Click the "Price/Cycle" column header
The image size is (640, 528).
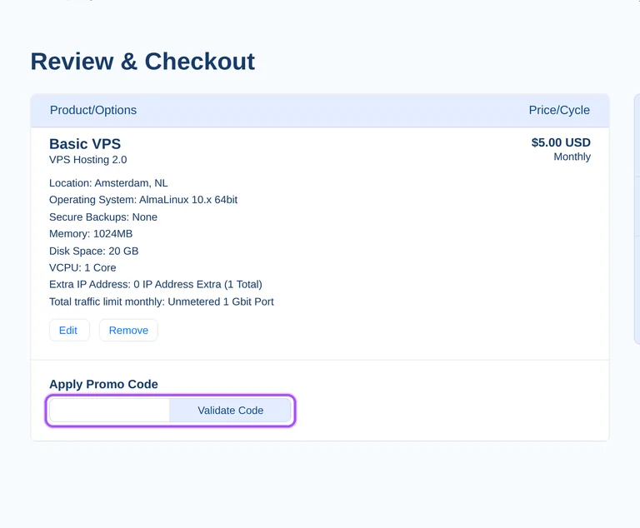[x=559, y=110]
